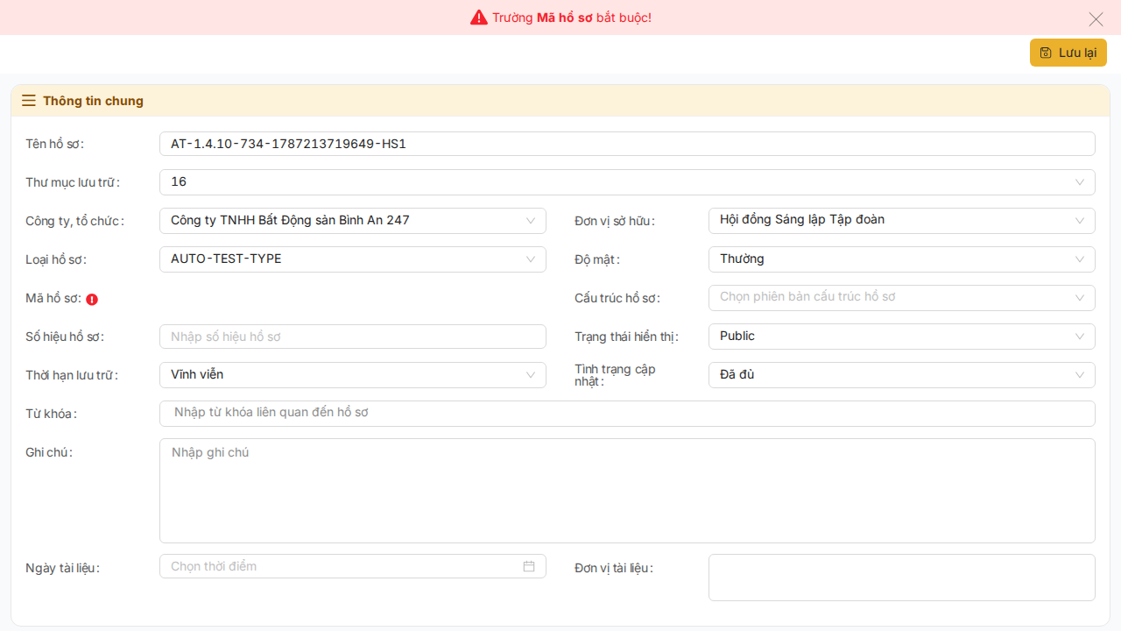Image resolution: width=1121 pixels, height=631 pixels.
Task: Open the Thời hạn lưu trữ dropdown
Action: pyautogui.click(x=353, y=375)
